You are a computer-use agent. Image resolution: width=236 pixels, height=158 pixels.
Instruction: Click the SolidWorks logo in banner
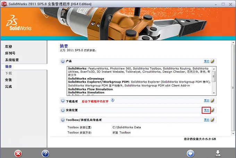19,23
